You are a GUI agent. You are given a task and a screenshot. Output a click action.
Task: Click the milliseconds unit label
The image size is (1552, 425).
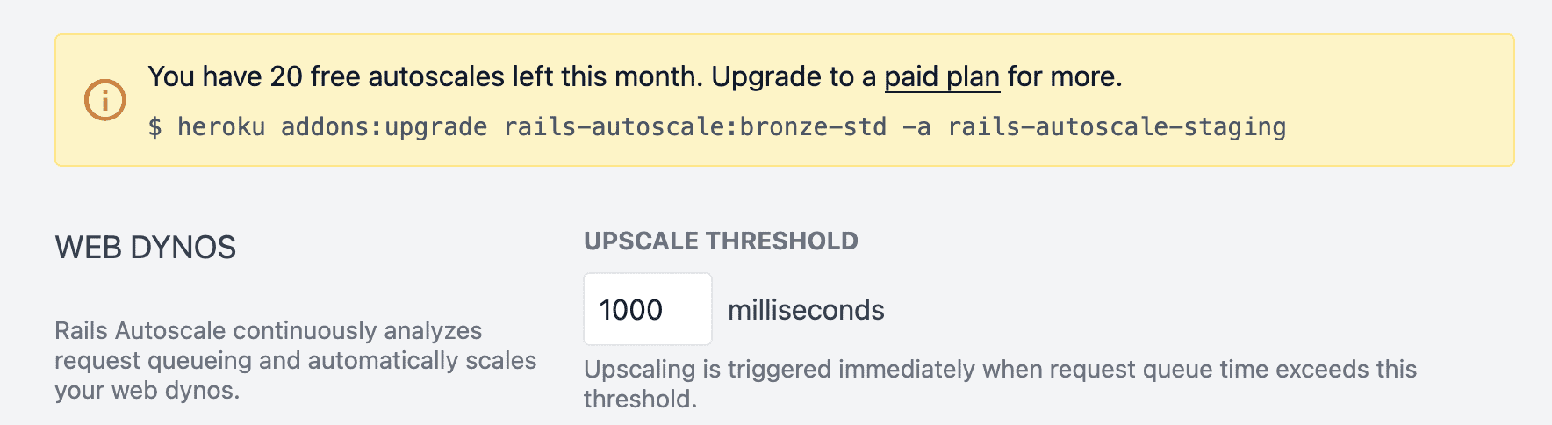pos(806,310)
